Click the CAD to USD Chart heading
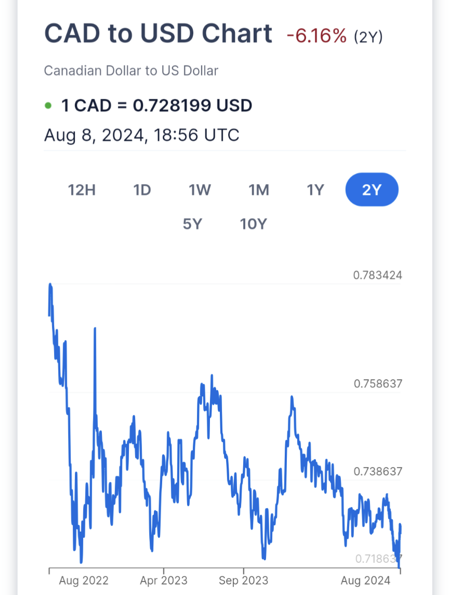 pyautogui.click(x=158, y=34)
